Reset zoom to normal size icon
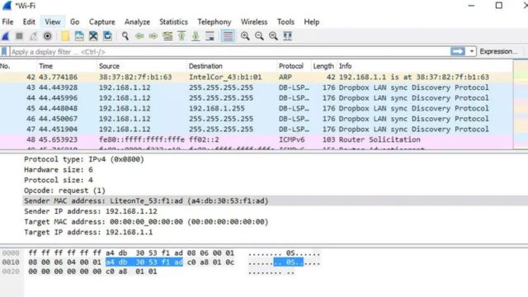The height and width of the screenshot is (297, 528). coord(273,36)
